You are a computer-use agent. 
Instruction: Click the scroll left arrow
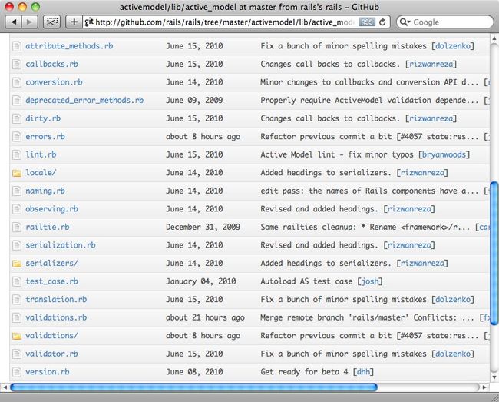5,387
